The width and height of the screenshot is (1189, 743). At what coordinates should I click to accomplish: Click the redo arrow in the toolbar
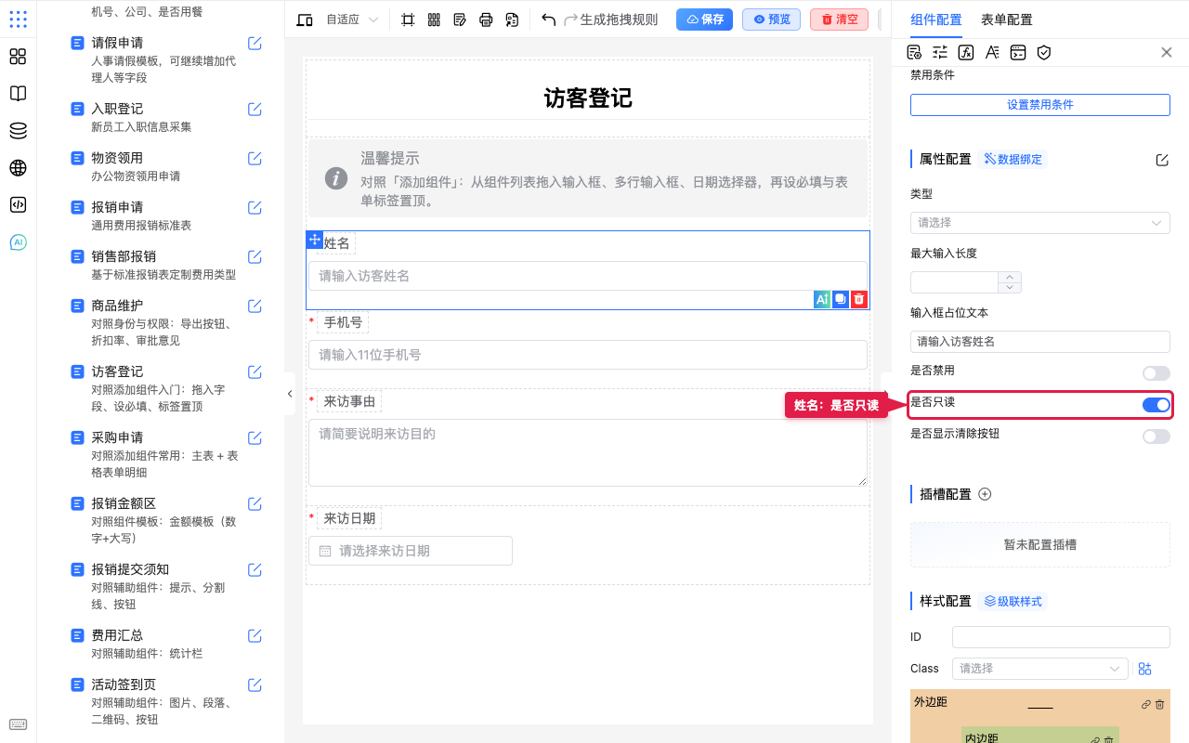pos(570,20)
